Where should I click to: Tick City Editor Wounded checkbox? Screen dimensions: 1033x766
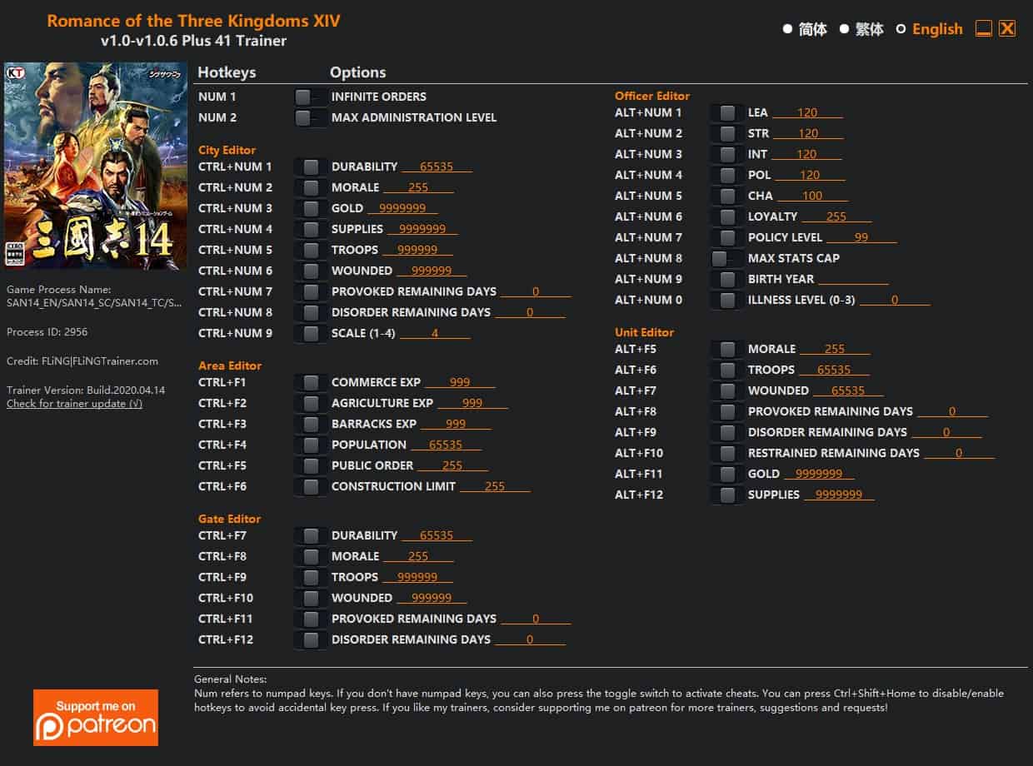point(311,271)
